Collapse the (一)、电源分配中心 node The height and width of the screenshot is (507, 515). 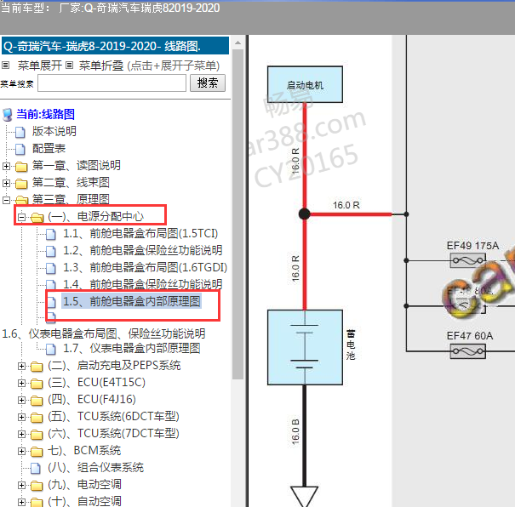21,217
